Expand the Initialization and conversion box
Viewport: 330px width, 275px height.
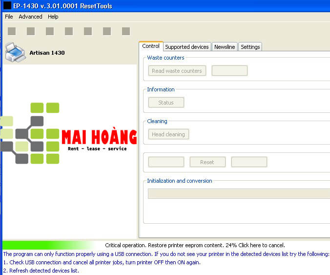(239, 194)
